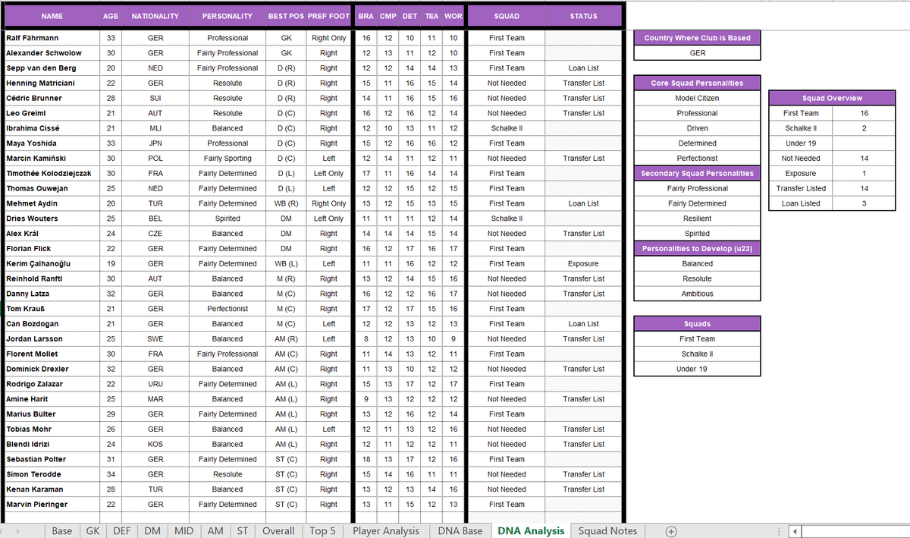Screen dimensions: 910x538
Task: Select the Resilient personality cell
Action: [697, 219]
